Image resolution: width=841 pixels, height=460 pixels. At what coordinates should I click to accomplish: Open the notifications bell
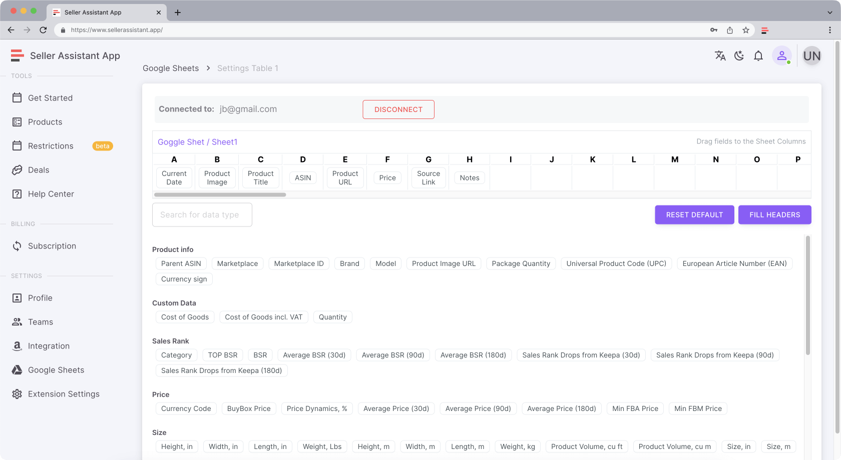[758, 56]
